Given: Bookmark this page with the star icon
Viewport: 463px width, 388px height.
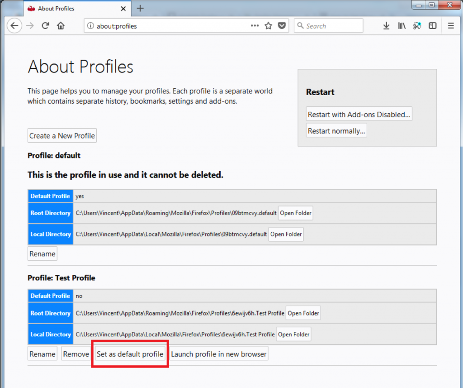Looking at the screenshot, I should click(269, 26).
